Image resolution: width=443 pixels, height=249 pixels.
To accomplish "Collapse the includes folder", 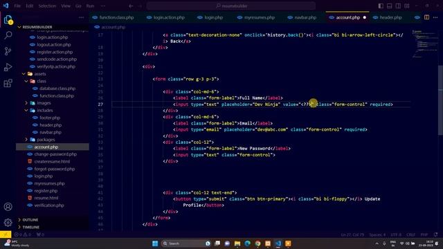I will (x=26, y=111).
